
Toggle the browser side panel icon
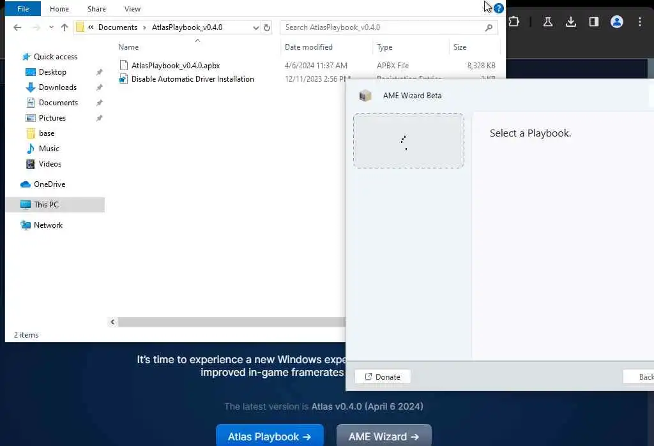[x=594, y=22]
